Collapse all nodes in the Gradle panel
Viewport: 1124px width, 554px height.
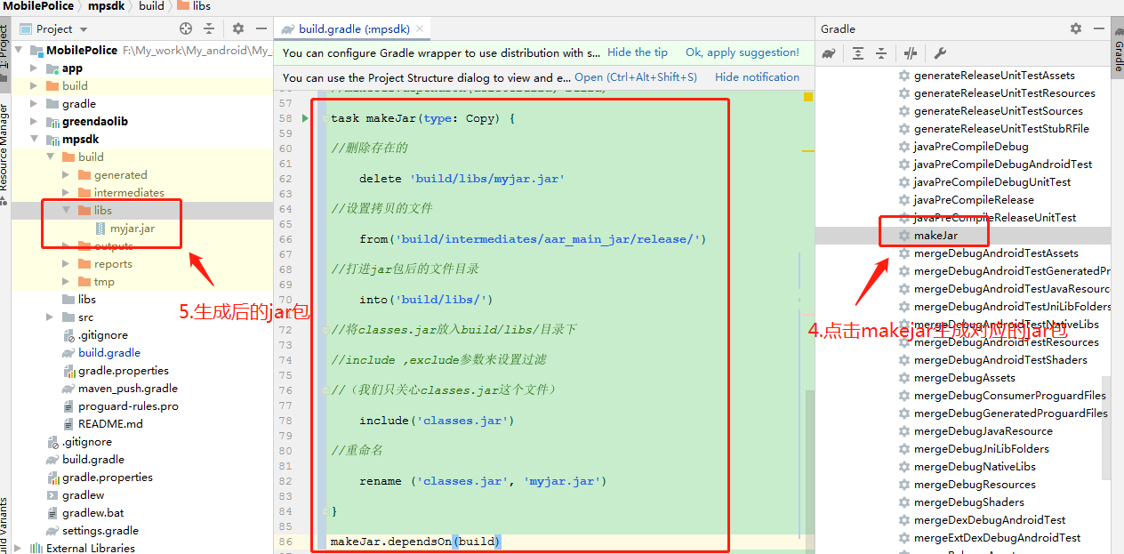coord(881,53)
